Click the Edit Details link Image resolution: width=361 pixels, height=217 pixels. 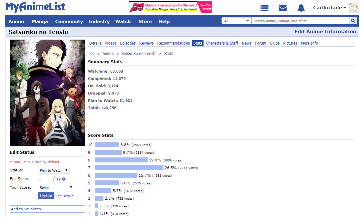(64, 196)
